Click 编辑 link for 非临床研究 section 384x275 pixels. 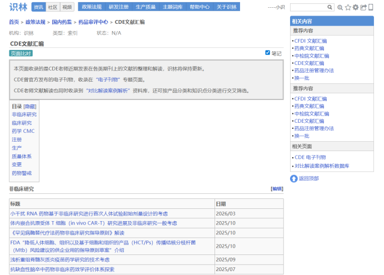[x=276, y=189]
